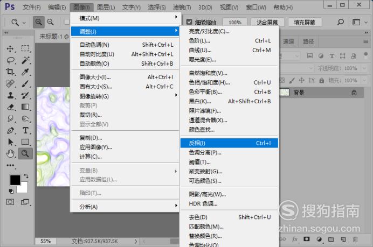The image size is (373, 247).
Task: Select the Horizontal Type tool
Action: (x=25, y=130)
